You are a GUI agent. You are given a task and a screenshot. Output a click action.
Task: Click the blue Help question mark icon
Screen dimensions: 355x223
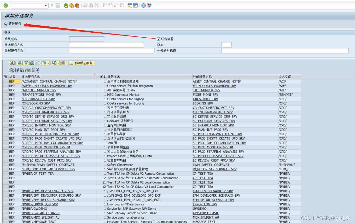(143, 5)
